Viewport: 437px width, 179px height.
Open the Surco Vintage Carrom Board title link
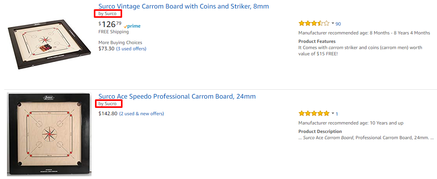pyautogui.click(x=183, y=6)
